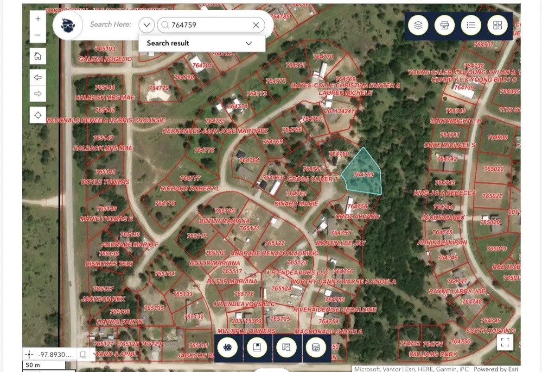Click owner label GROSS OLIVER T
The width and height of the screenshot is (542, 372).
coord(313,179)
